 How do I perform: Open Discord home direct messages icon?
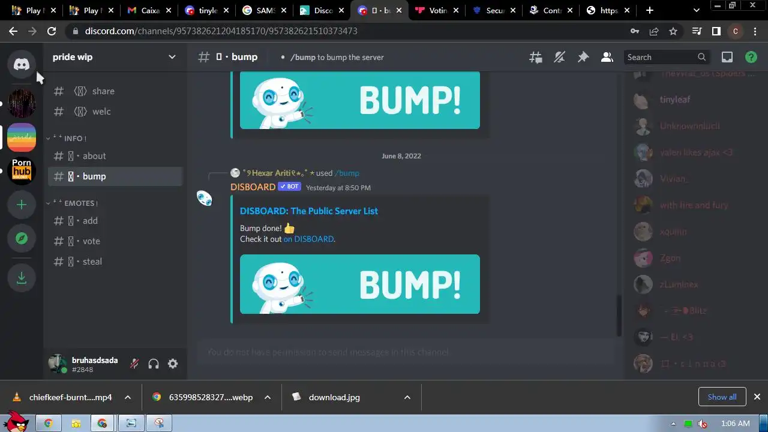click(22, 64)
